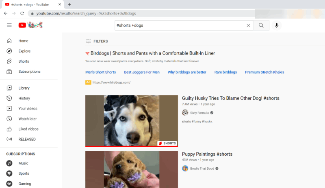The height and width of the screenshot is (188, 325).
Task: Click the Watch later clock icon
Action: pos(9,118)
